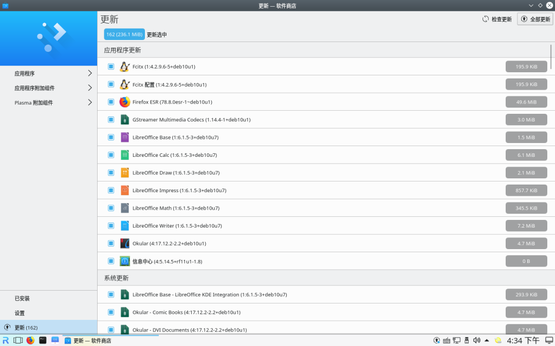The width and height of the screenshot is (555, 346).
Task: Launch Firefox from the taskbar
Action: (x=30, y=340)
